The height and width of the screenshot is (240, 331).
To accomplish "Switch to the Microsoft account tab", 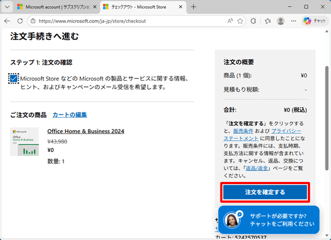I will coord(52,7).
